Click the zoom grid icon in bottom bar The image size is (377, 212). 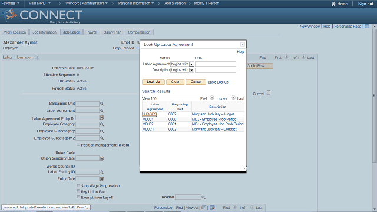(x=204, y=207)
